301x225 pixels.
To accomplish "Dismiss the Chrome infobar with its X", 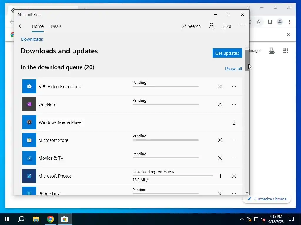I will (289, 35).
